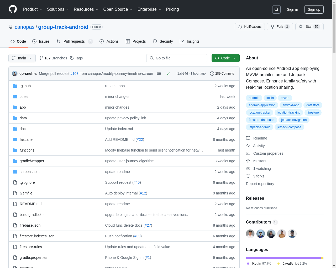Open the Gemfile file icon

15,193
